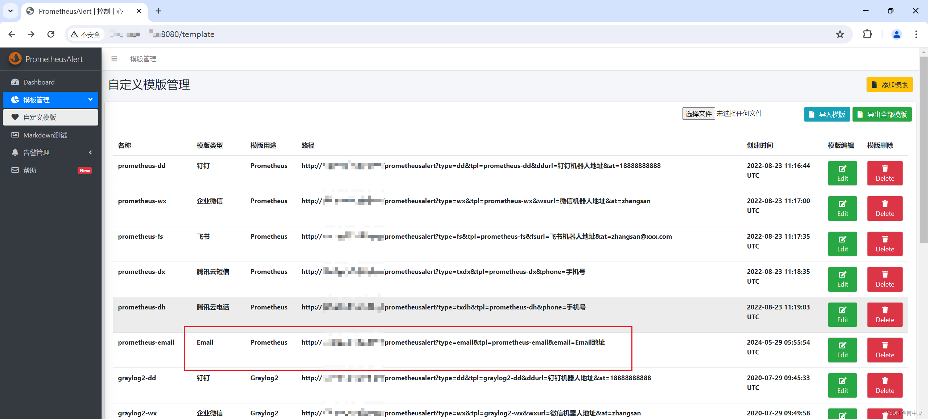Click the envelope icon beside 帮助
The width and height of the screenshot is (928, 419).
15,170
